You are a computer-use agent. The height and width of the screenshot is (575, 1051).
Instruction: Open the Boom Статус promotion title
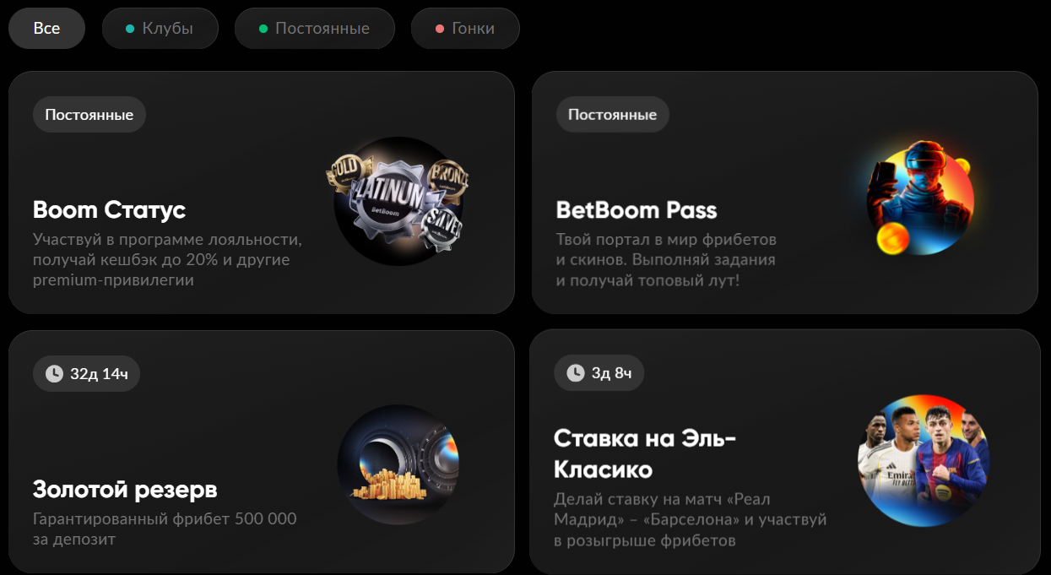click(110, 209)
